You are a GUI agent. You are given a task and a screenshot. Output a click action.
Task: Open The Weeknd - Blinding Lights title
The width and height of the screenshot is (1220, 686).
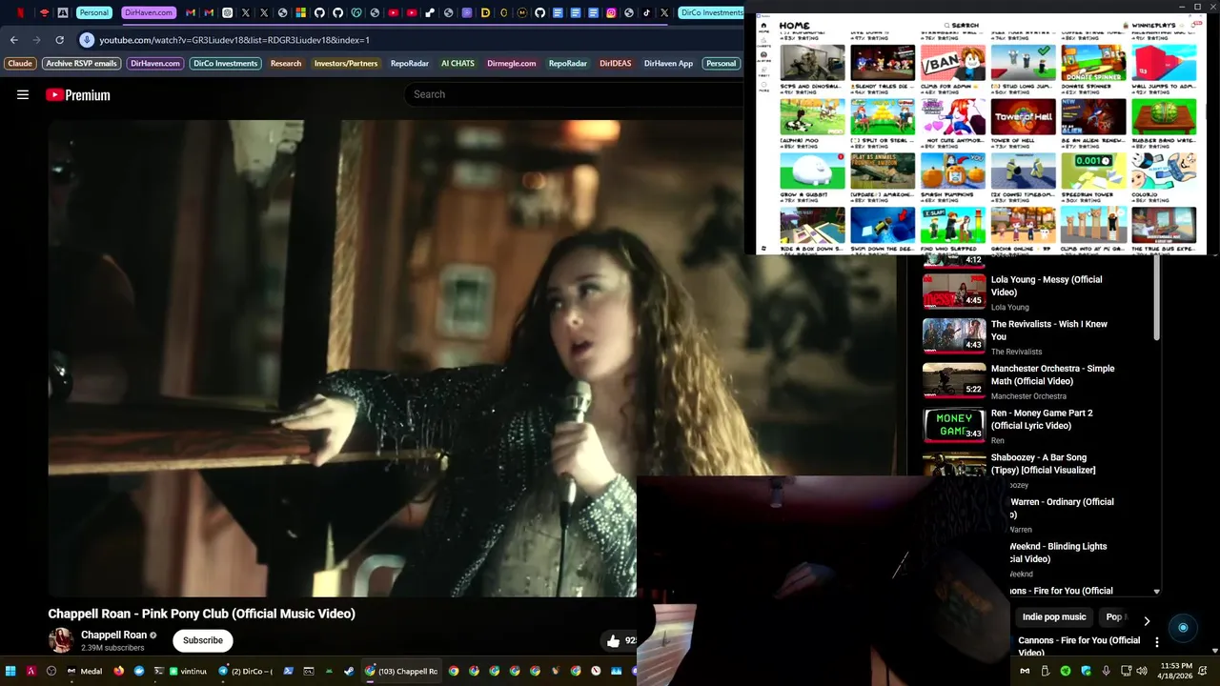tap(1058, 553)
